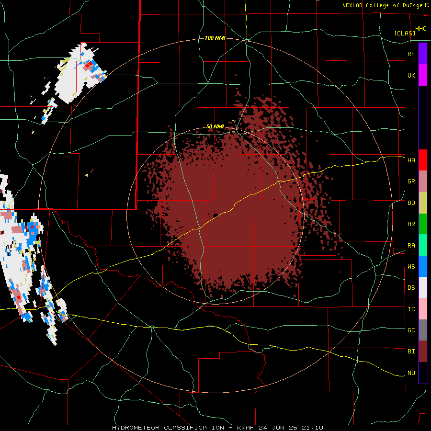Click the IC legend label
The image size is (431, 431).
coord(411,309)
